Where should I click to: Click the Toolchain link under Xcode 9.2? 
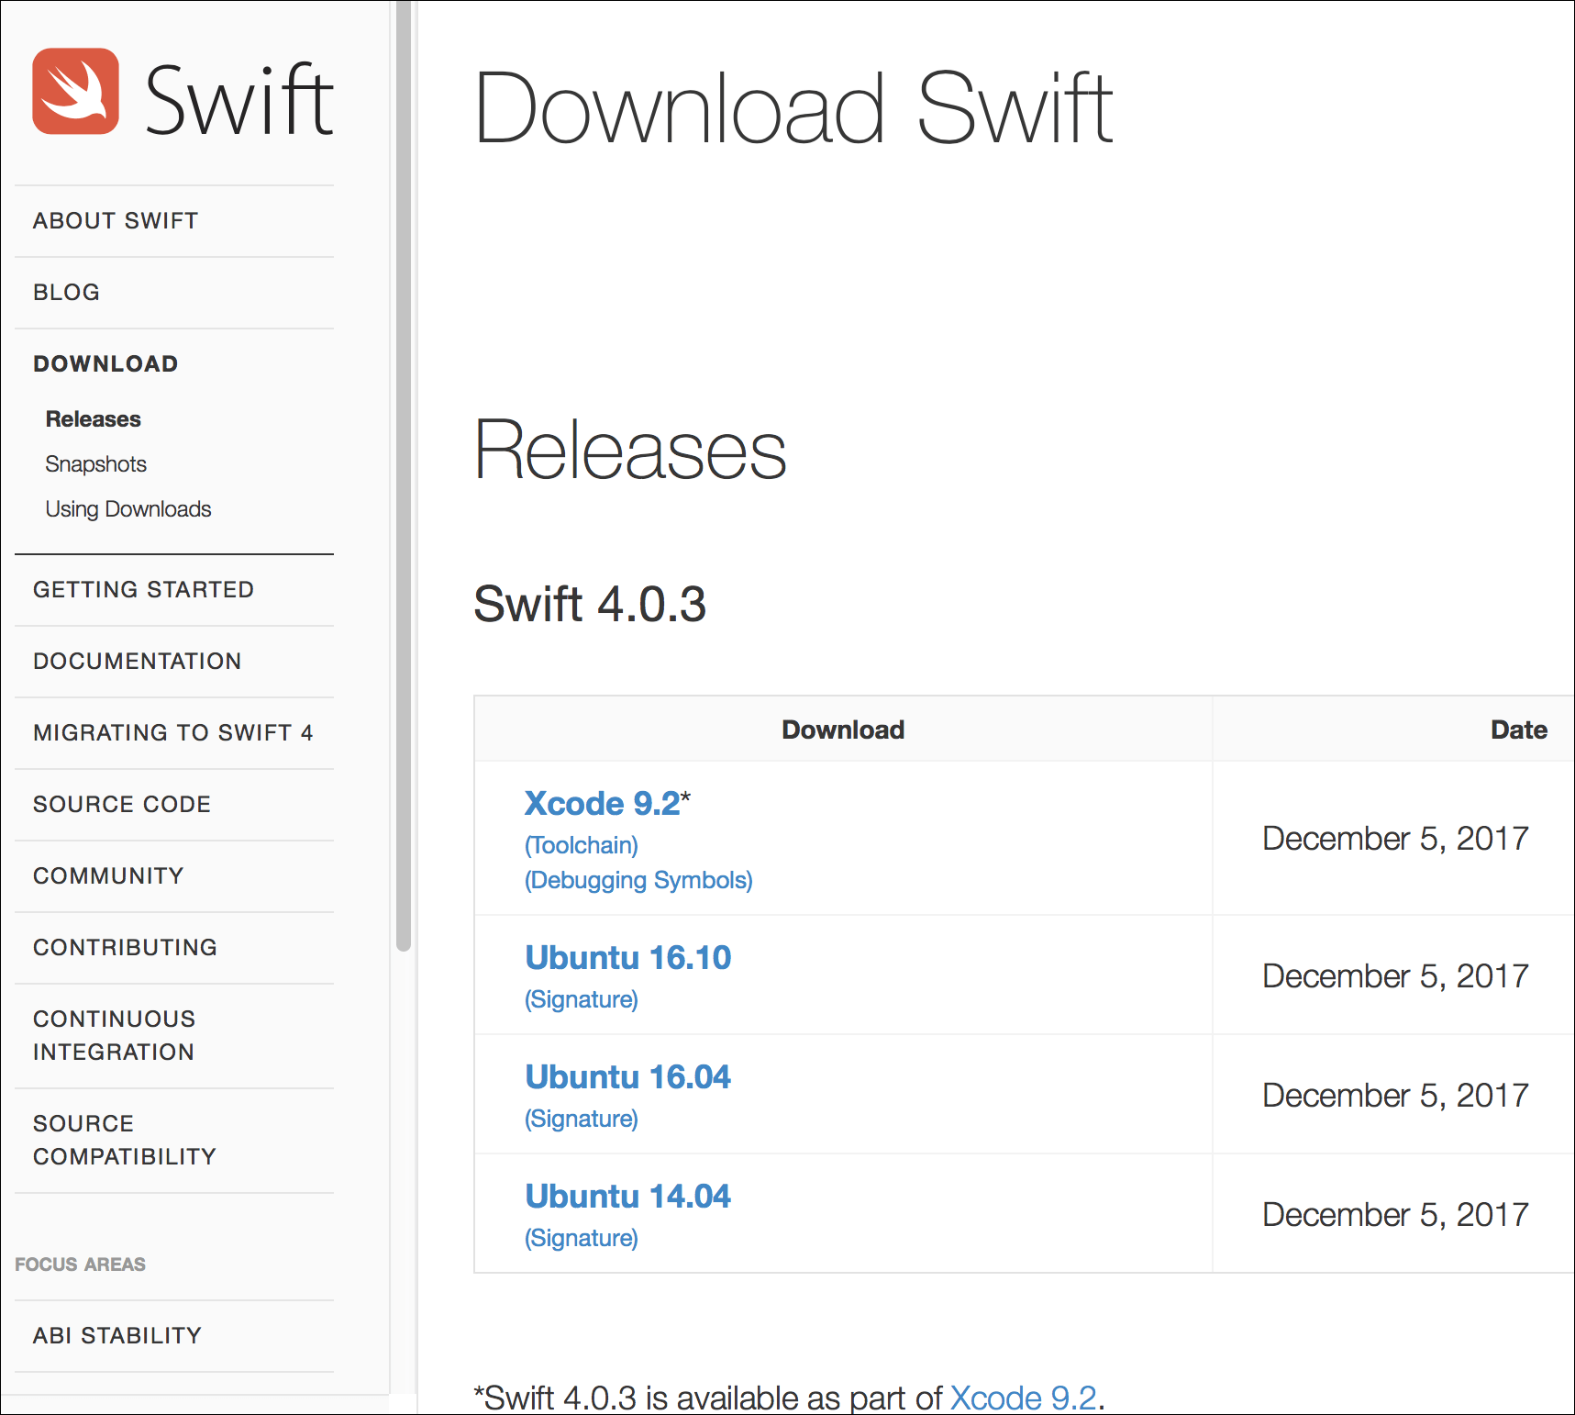[x=582, y=845]
